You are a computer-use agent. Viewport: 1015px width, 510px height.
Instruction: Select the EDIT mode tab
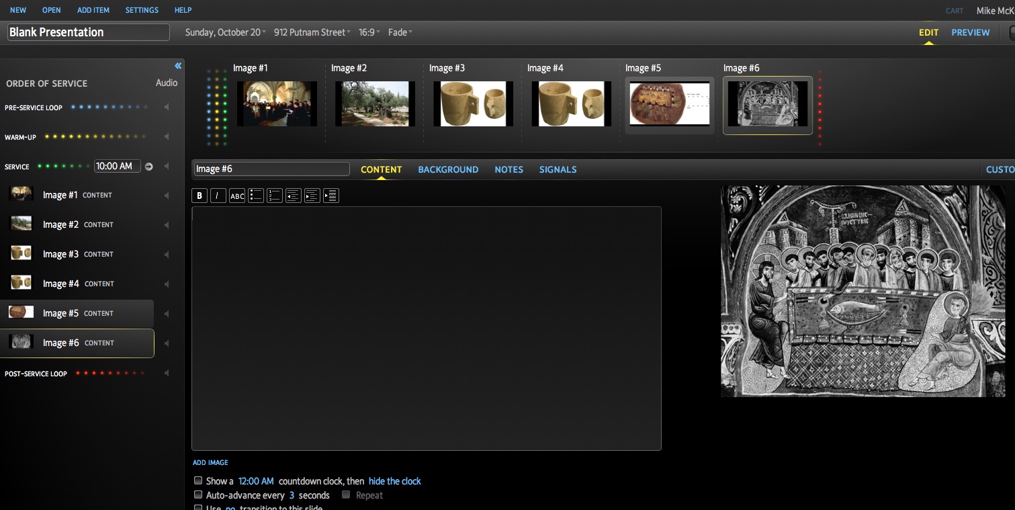tap(928, 32)
